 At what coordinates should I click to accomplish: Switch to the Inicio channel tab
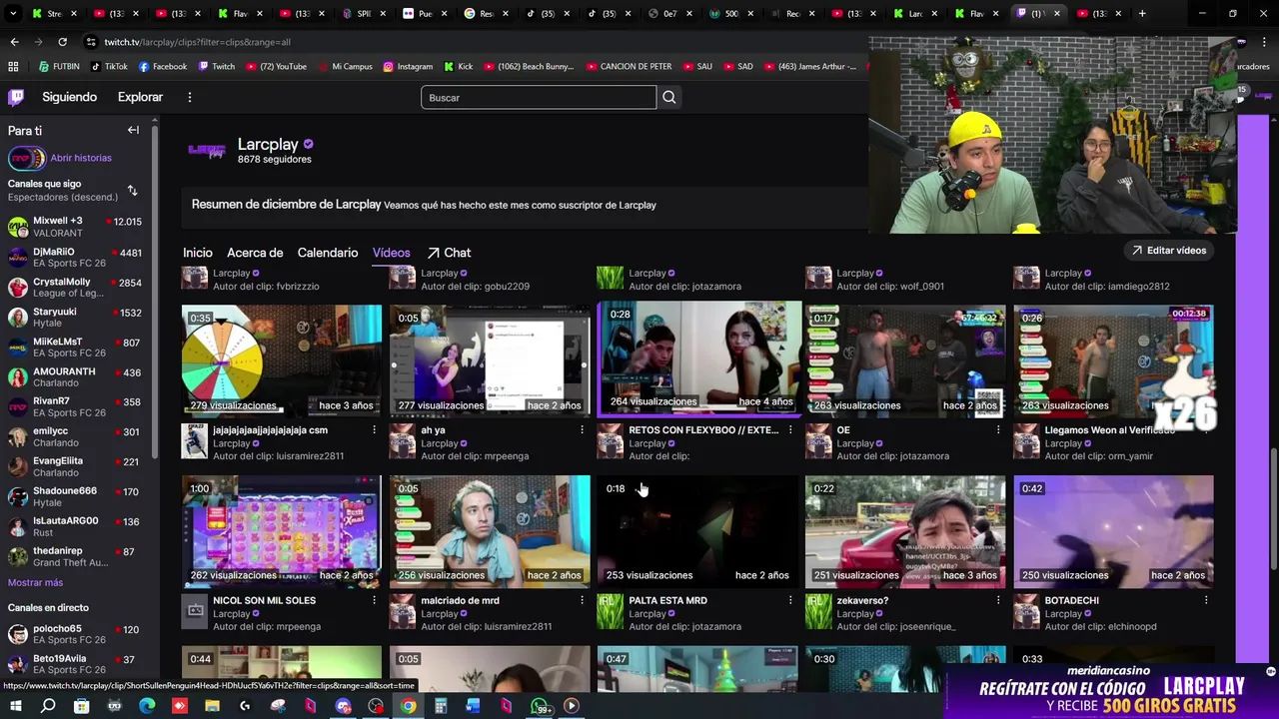pyautogui.click(x=197, y=253)
